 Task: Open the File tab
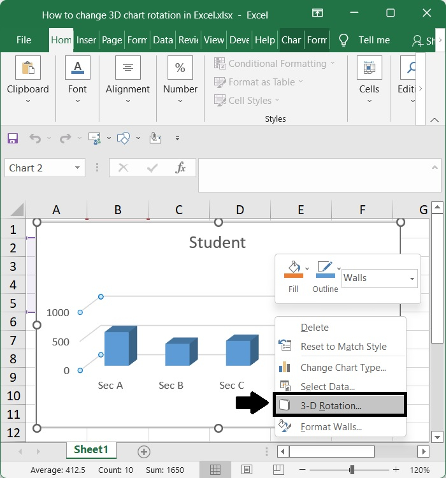tap(24, 40)
